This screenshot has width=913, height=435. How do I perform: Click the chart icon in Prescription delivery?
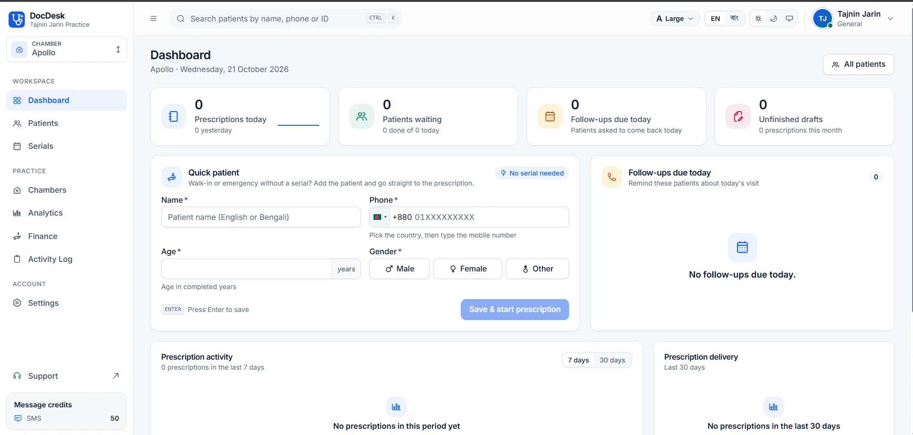coord(773,407)
